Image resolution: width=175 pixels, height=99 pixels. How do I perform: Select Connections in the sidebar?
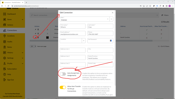(x=12, y=30)
